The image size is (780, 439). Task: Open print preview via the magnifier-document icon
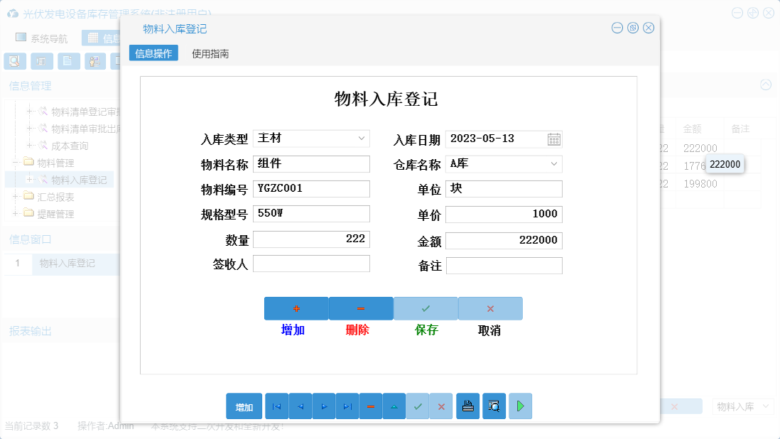point(493,406)
